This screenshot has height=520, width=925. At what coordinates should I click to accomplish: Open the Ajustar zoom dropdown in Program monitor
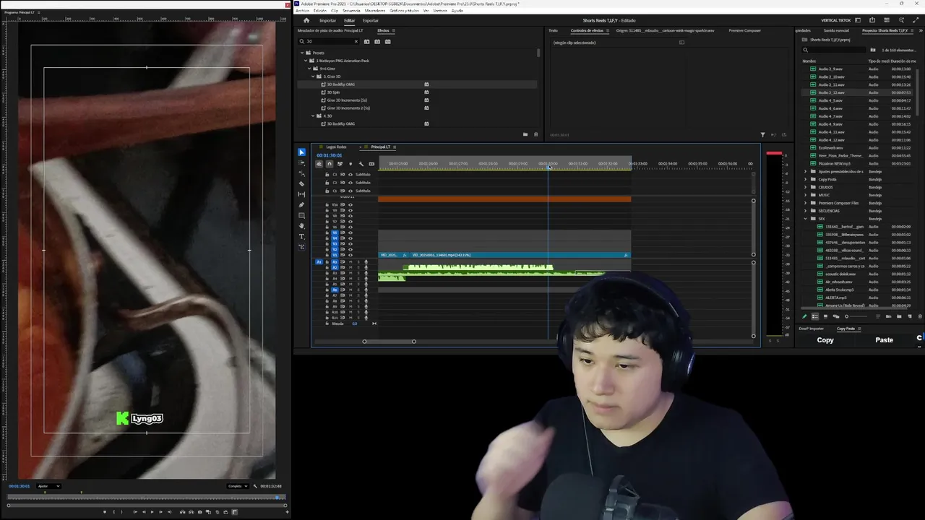pos(48,486)
